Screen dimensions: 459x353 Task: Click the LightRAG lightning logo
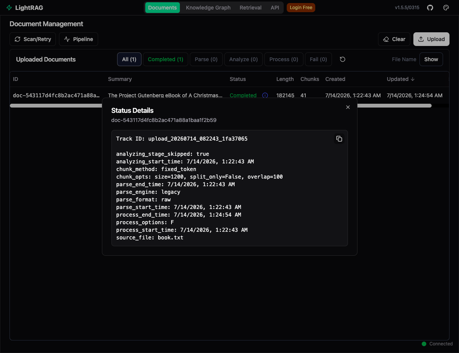9,8
